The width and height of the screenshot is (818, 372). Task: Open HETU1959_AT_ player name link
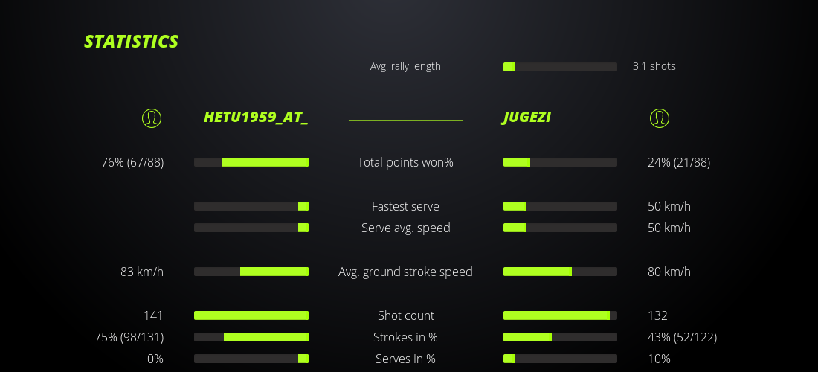click(x=256, y=118)
